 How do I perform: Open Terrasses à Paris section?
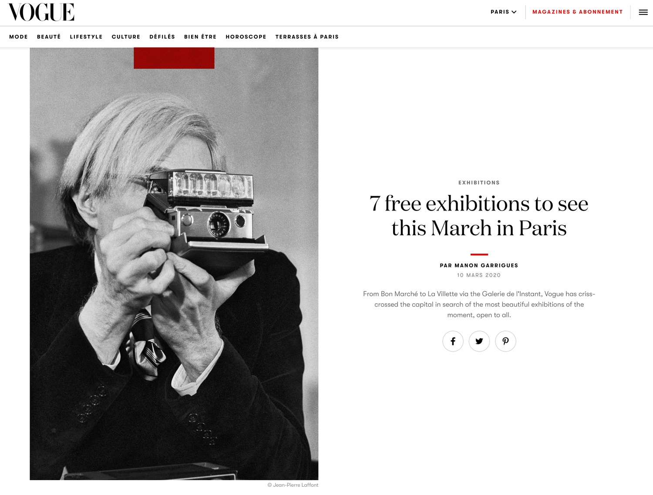pyautogui.click(x=307, y=37)
